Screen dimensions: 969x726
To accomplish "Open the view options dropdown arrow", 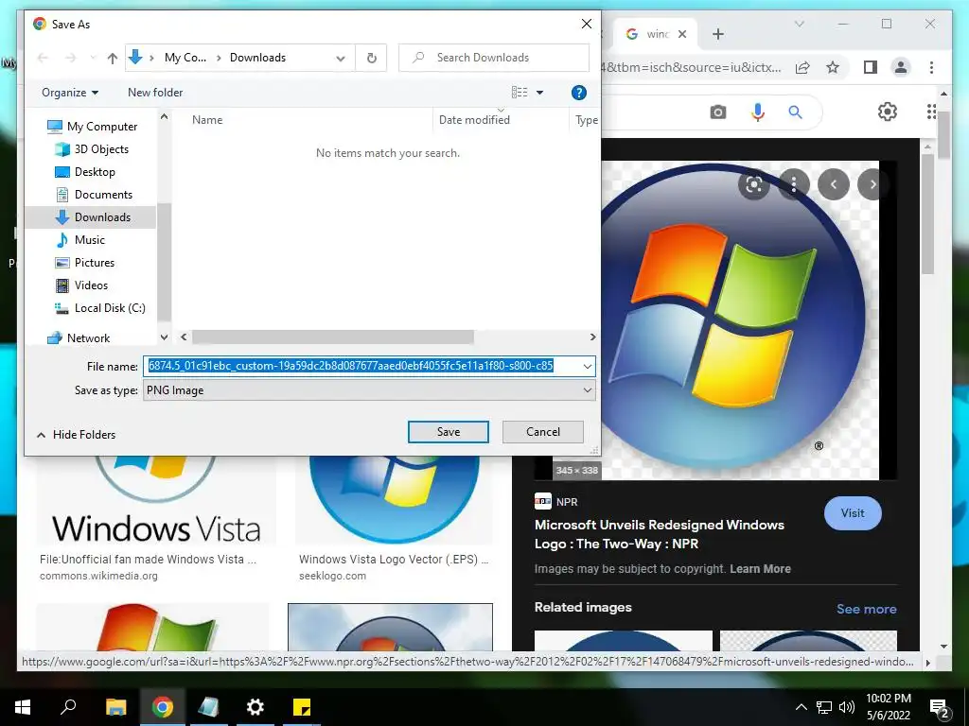I will [x=539, y=93].
